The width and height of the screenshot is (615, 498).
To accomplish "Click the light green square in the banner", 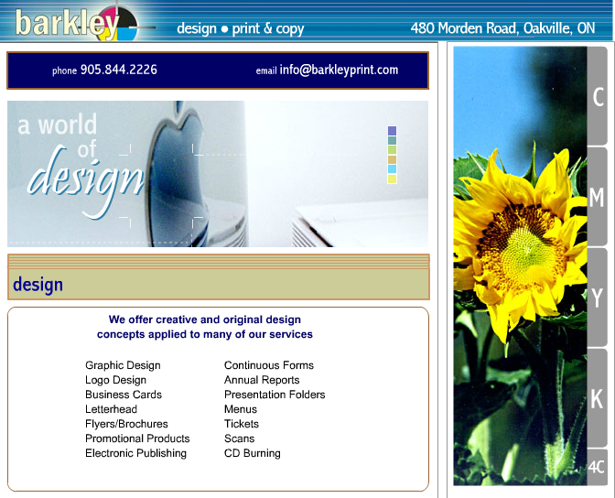I will pyautogui.click(x=392, y=149).
